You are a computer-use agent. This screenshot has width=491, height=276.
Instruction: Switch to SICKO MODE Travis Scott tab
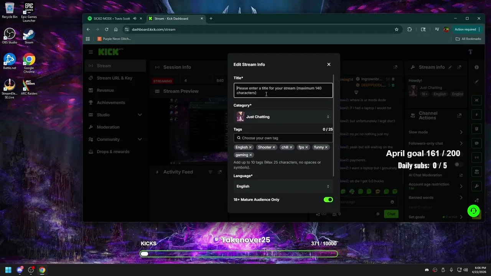(x=111, y=18)
